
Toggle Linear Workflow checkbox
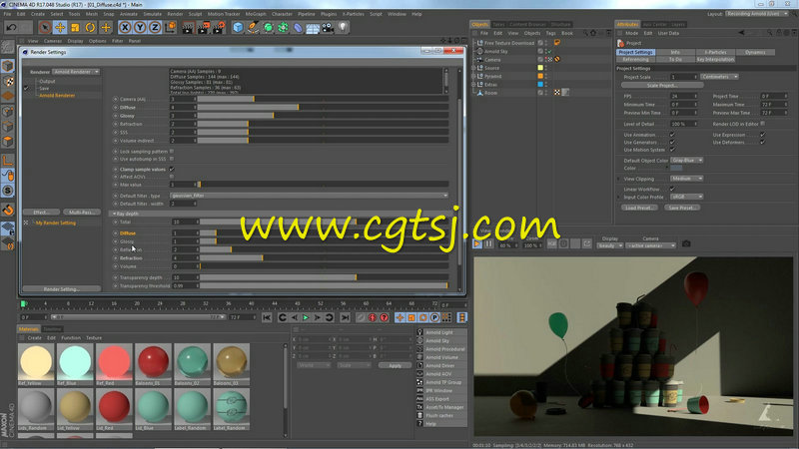pos(672,189)
